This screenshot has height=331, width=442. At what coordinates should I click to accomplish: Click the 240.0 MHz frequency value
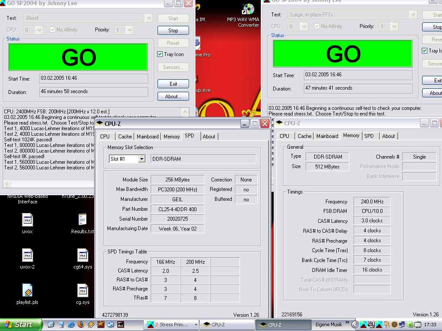coord(372,202)
